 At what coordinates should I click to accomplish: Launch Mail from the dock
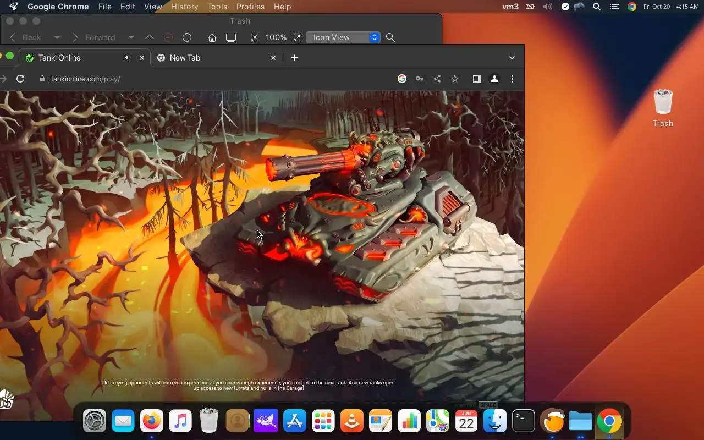pyautogui.click(x=123, y=422)
